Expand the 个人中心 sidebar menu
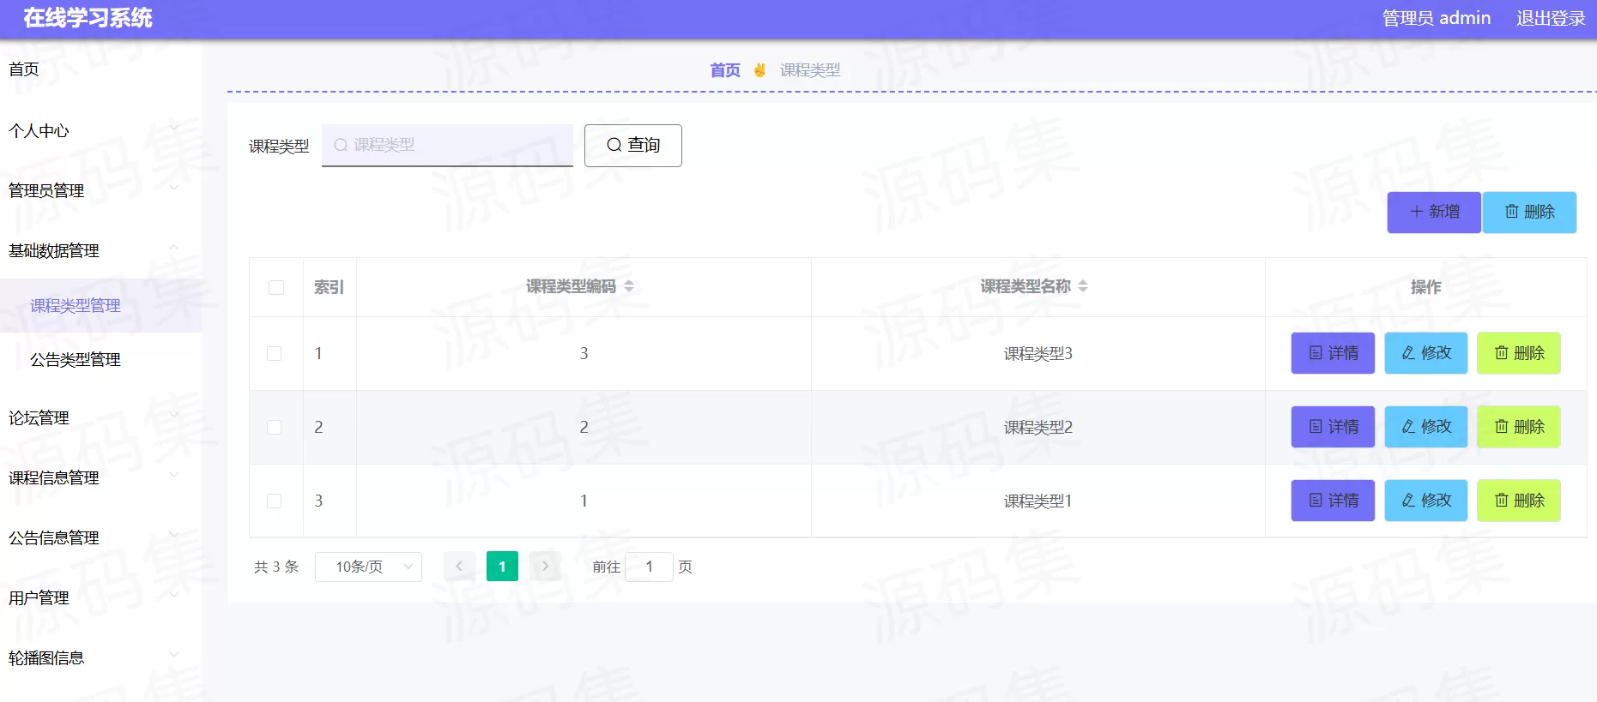The width and height of the screenshot is (1597, 702). (100, 130)
